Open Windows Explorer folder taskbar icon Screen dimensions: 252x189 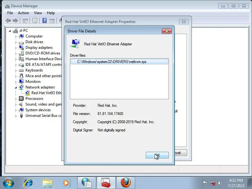pyautogui.click(x=48, y=183)
